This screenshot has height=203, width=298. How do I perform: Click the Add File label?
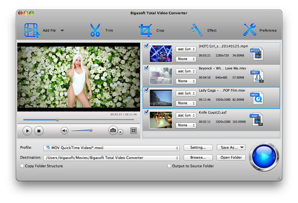49,30
